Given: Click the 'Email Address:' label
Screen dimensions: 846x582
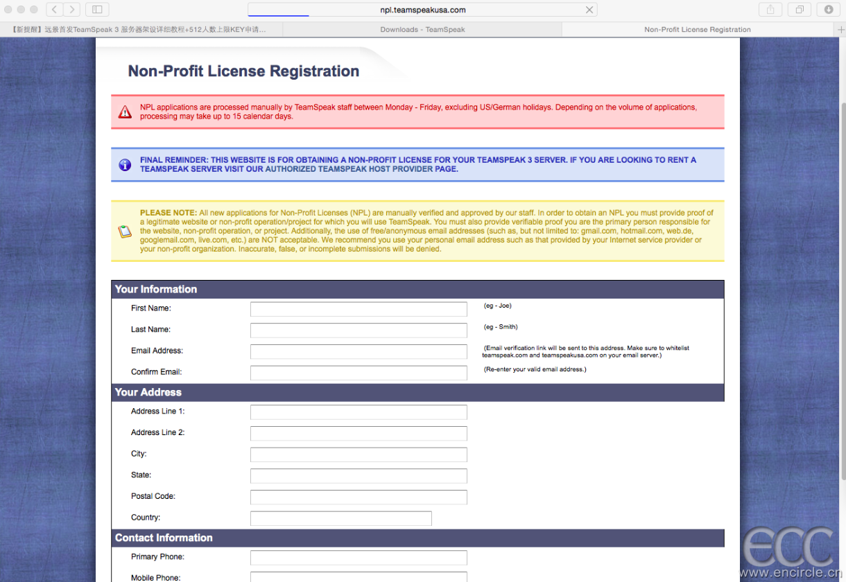Looking at the screenshot, I should pos(157,351).
